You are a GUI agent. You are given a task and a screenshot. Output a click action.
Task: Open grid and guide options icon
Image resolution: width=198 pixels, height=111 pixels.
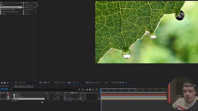click(x=56, y=83)
